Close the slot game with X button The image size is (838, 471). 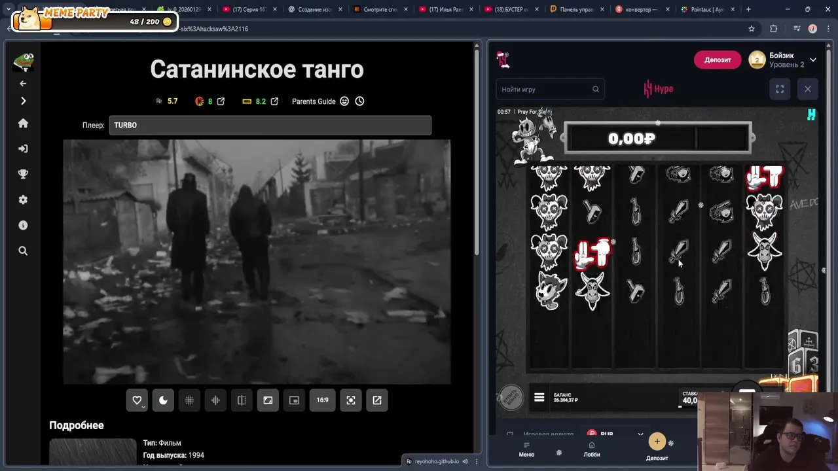click(x=807, y=89)
